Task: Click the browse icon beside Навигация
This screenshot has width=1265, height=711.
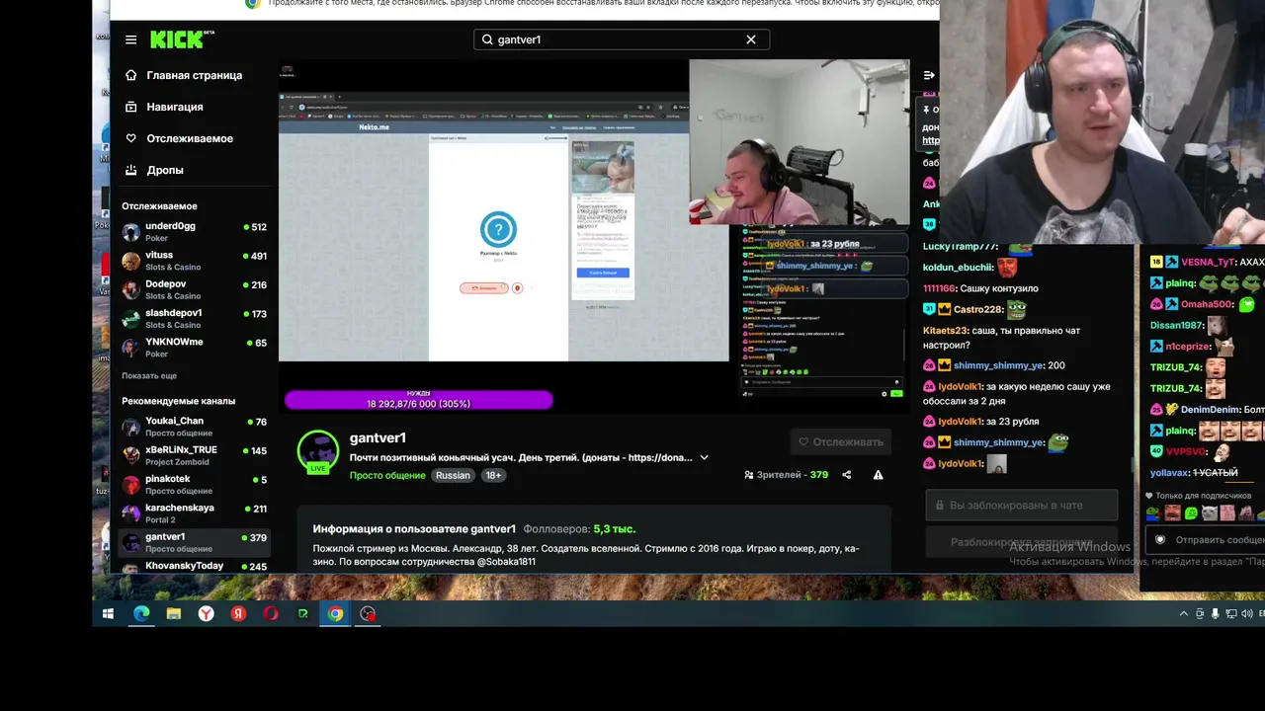Action: pos(130,107)
